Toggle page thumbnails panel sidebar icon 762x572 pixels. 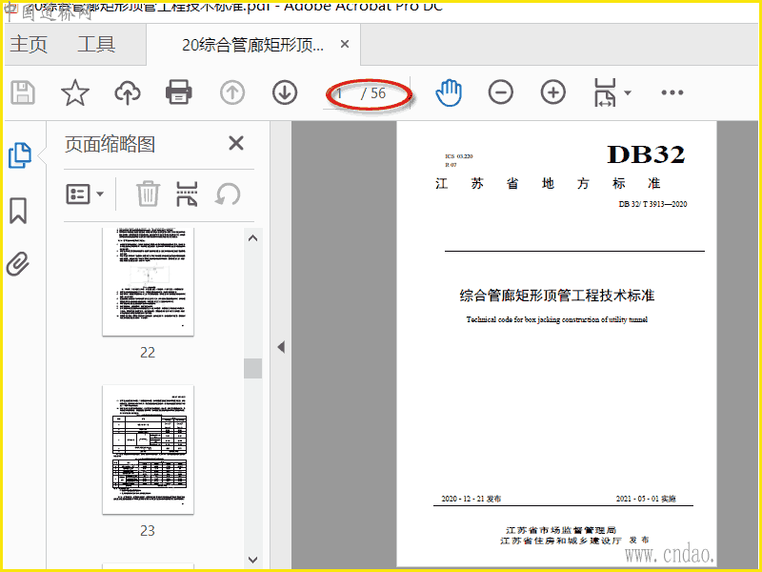pyautogui.click(x=20, y=155)
